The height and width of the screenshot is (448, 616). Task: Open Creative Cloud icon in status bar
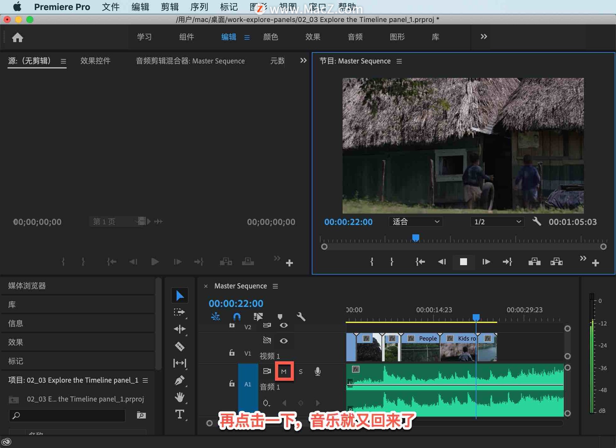(x=7, y=442)
